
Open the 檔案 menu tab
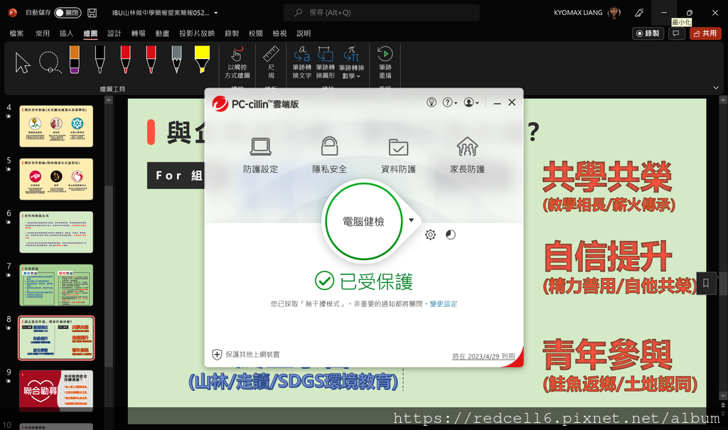[x=17, y=33]
